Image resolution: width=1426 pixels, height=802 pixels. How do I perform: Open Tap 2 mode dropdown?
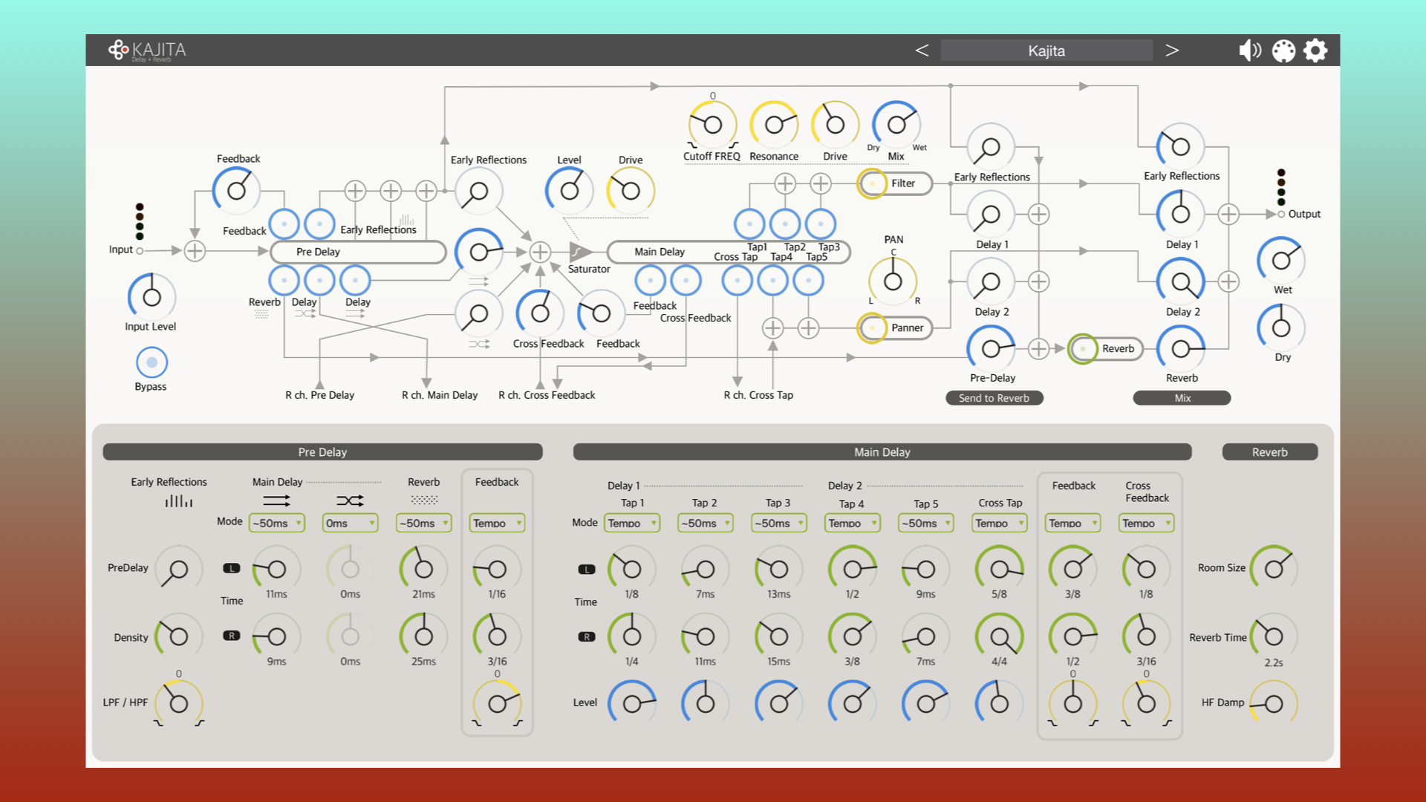click(x=705, y=523)
